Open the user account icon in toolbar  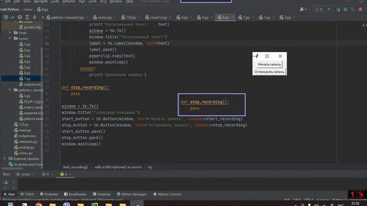pos(303,9)
